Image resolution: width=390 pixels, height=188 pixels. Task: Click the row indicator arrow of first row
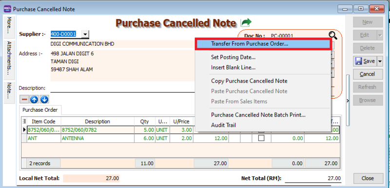click(24, 130)
